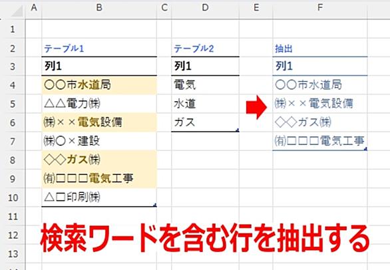Select 抽出 table header cell 列1

[320, 67]
